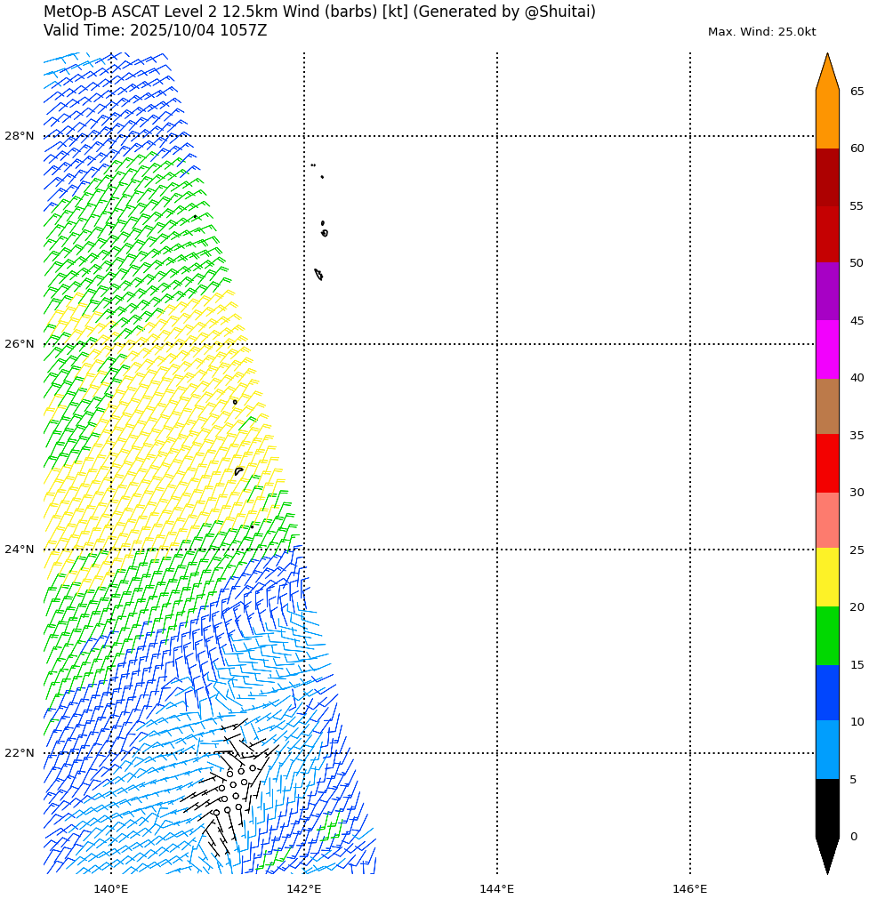Select the 146°E longitude axis label
Image resolution: width=869 pixels, height=899 pixels.
coord(689,888)
